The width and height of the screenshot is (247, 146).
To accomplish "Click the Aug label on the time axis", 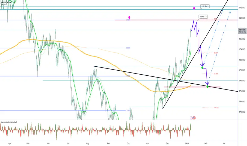I will pyautogui.click(x=87, y=144).
